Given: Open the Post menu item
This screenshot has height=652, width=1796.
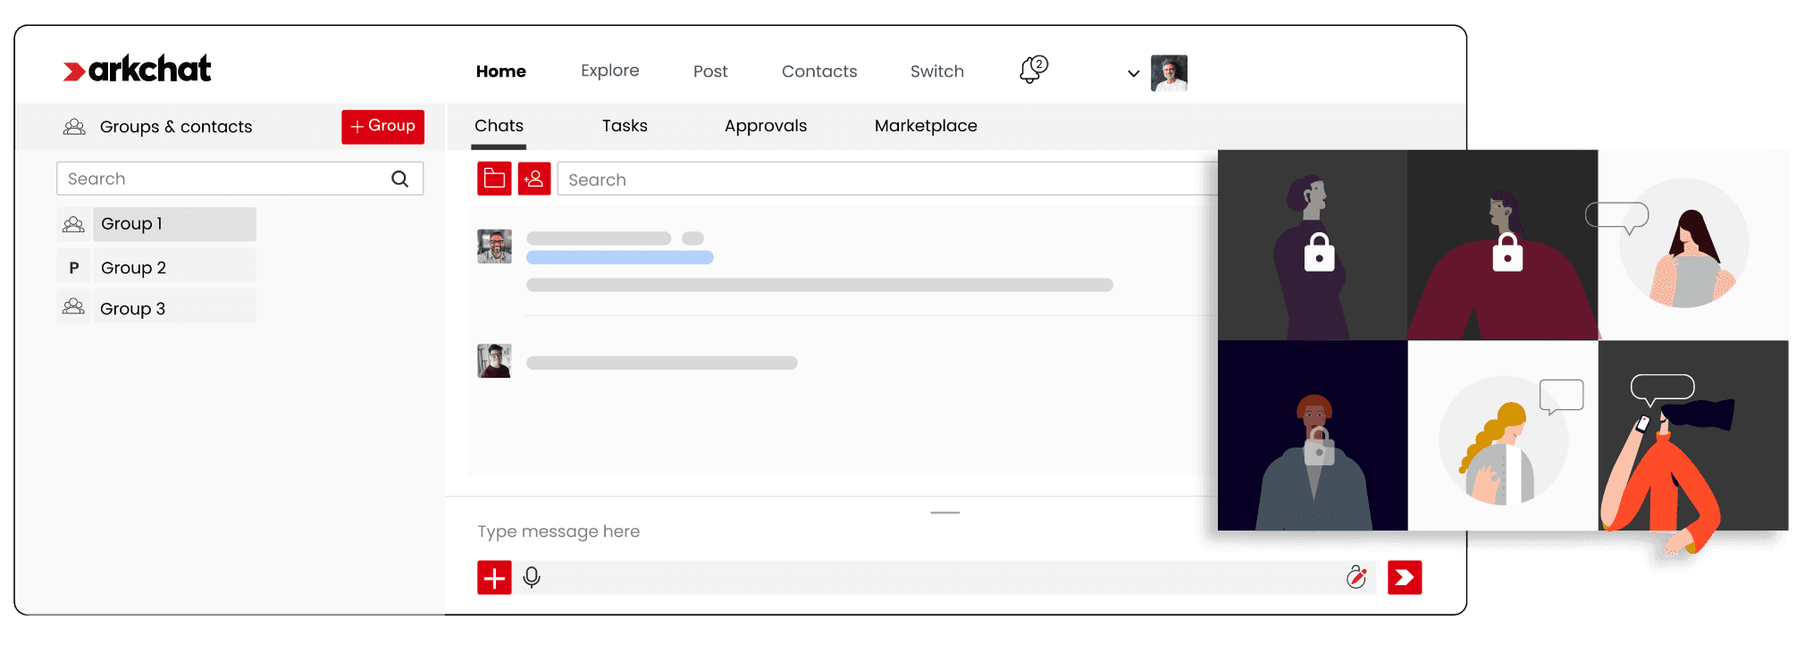Looking at the screenshot, I should point(710,71).
